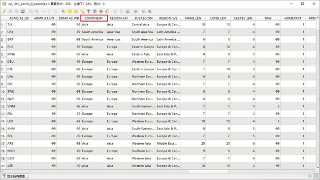Screen dimensions: 320x180
Task: Click the ABBREV_LEN column header
Action: click(x=243, y=18)
